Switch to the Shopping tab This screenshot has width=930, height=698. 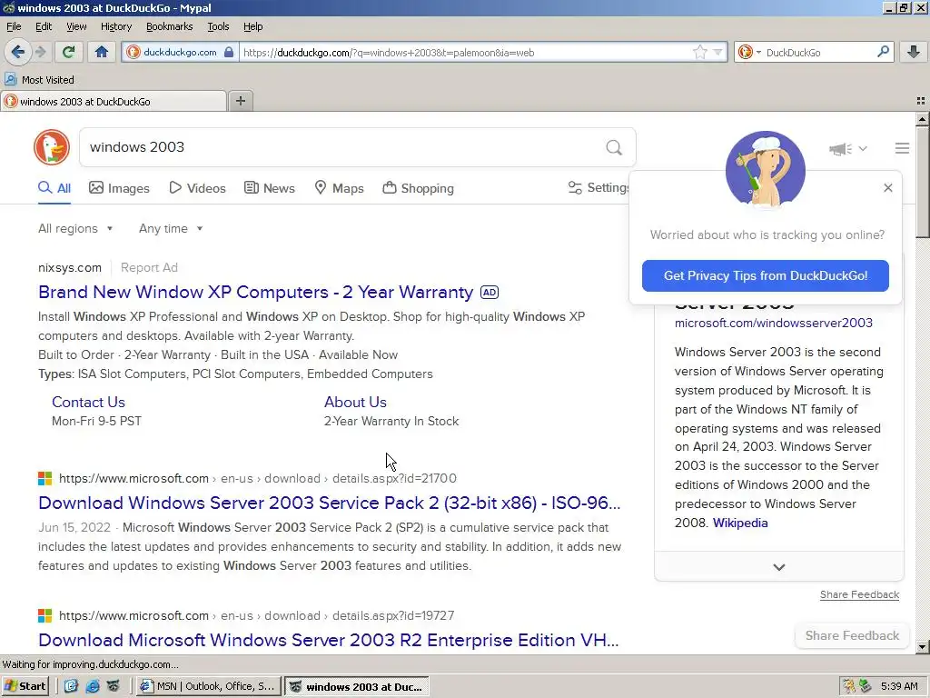[x=418, y=188]
